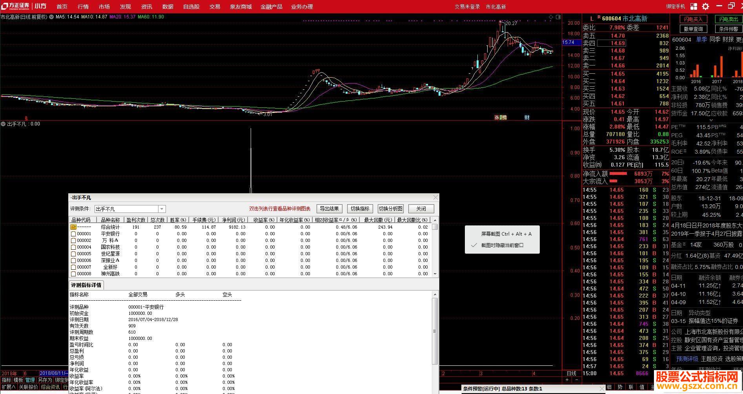Open the 首页 menu
Screen dimensions: 743x394
62,7
